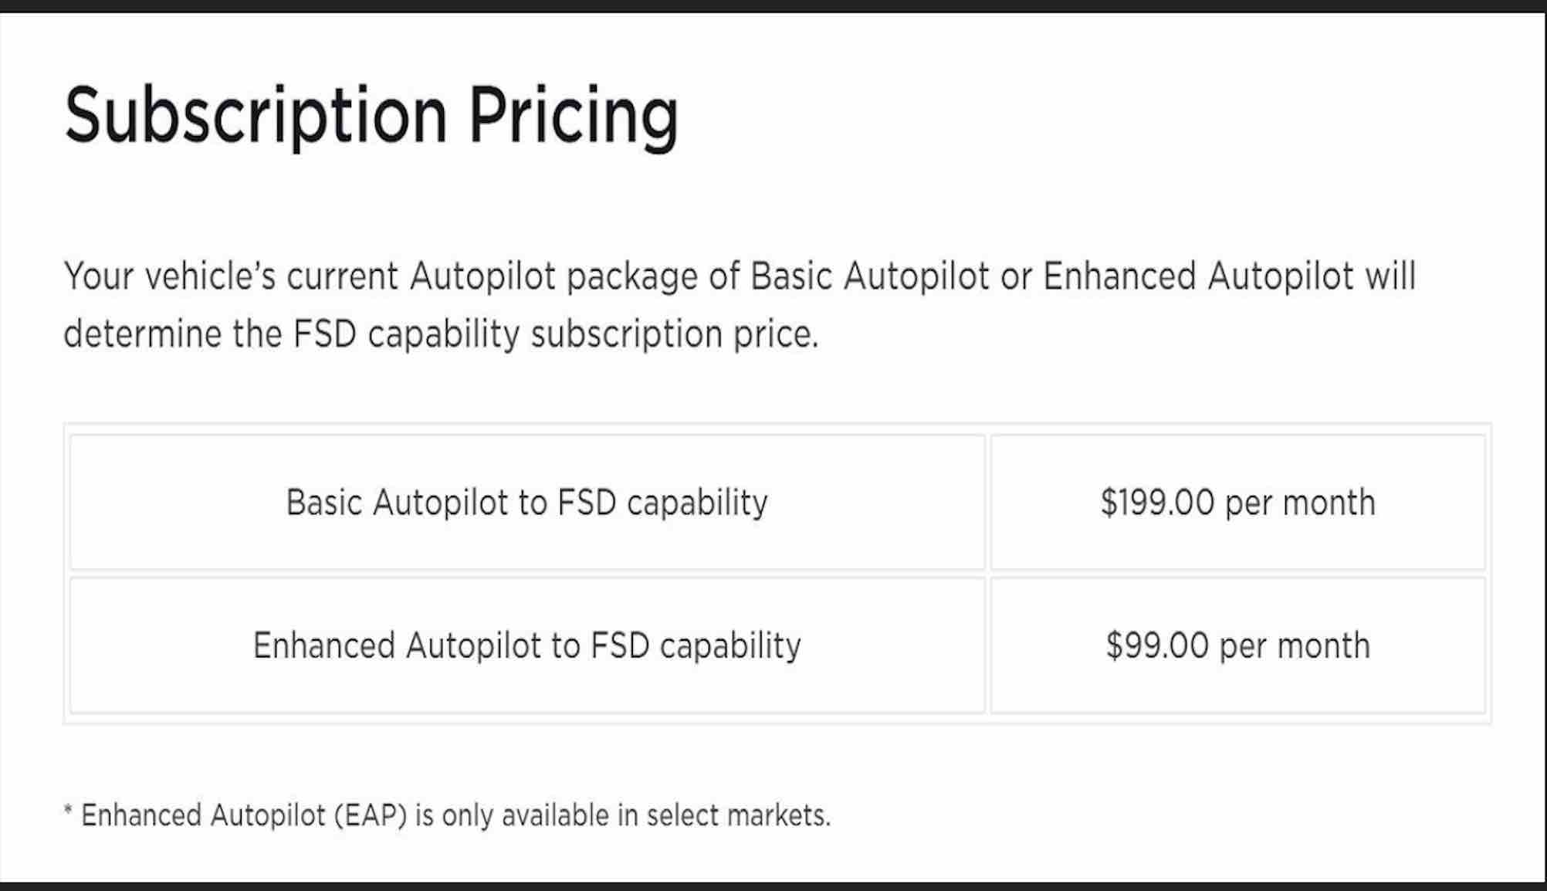The width and height of the screenshot is (1547, 891).
Task: Select the "Basic Autopilot to FSD capability" cell
Action: pos(527,503)
